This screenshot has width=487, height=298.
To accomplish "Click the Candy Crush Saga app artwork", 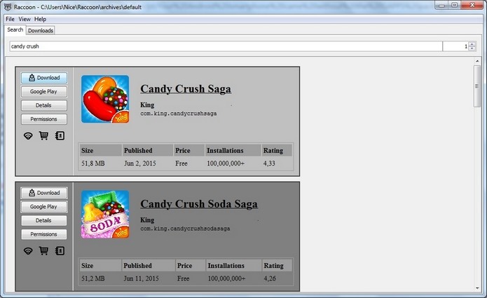I will (105, 99).
